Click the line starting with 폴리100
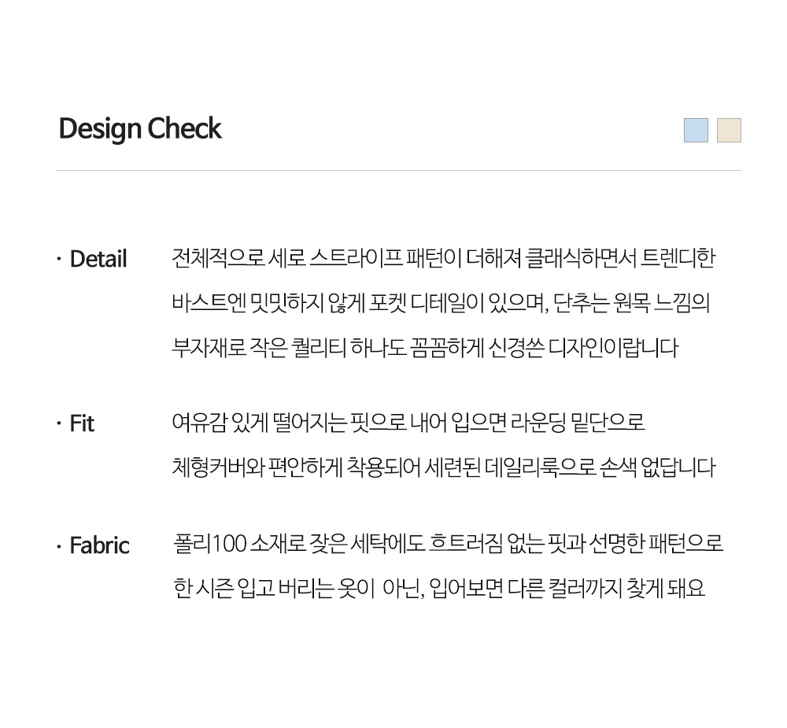Viewport: 787px width, 728px height. [x=448, y=544]
